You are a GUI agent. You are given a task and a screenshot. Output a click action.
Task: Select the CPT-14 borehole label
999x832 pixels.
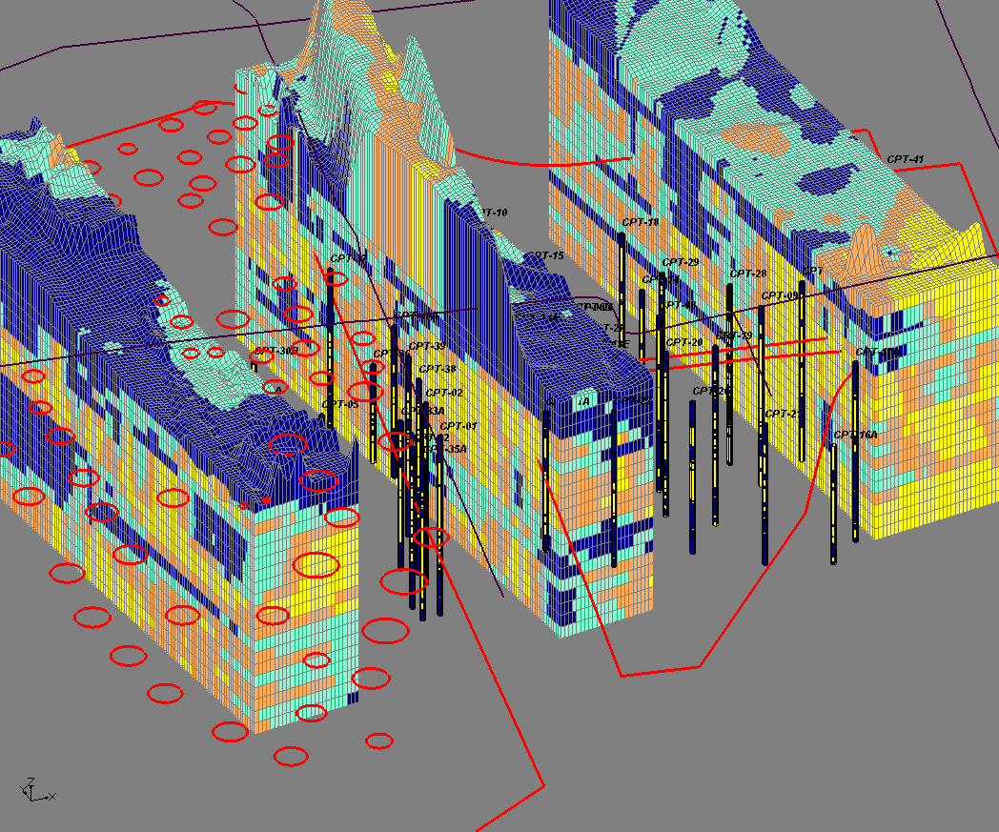pyautogui.click(x=660, y=279)
